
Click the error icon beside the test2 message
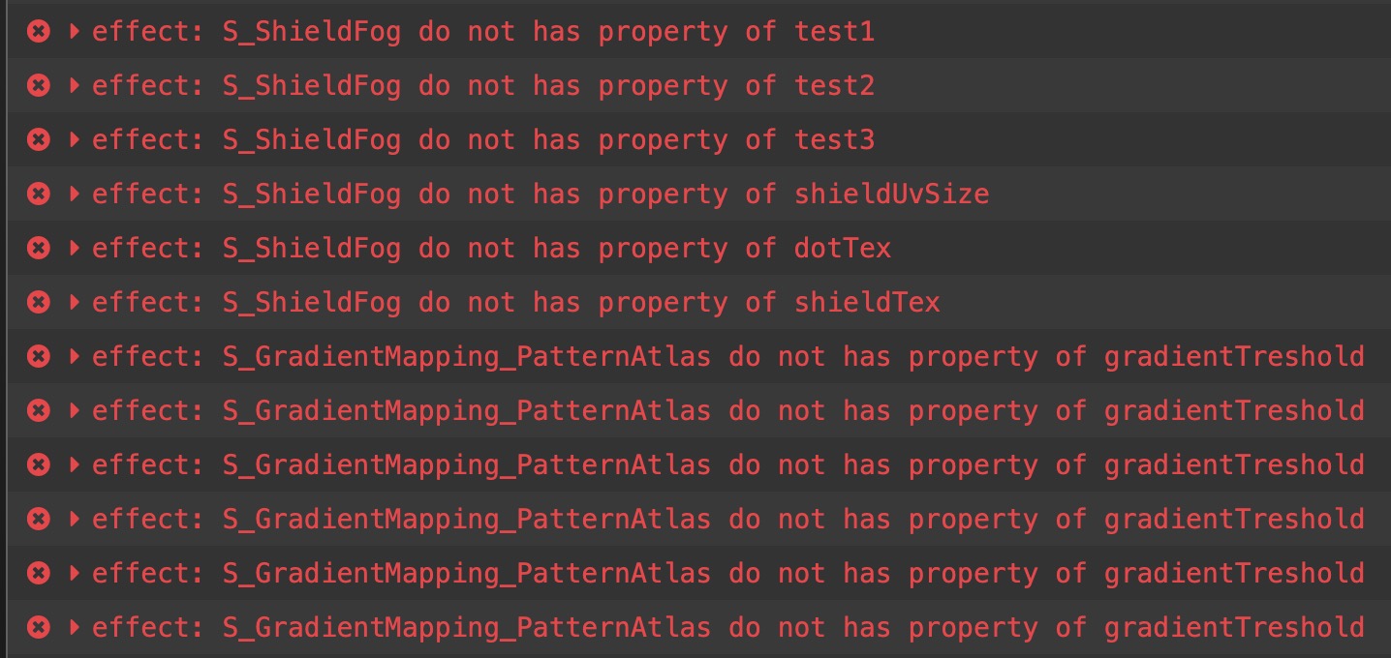(x=38, y=86)
